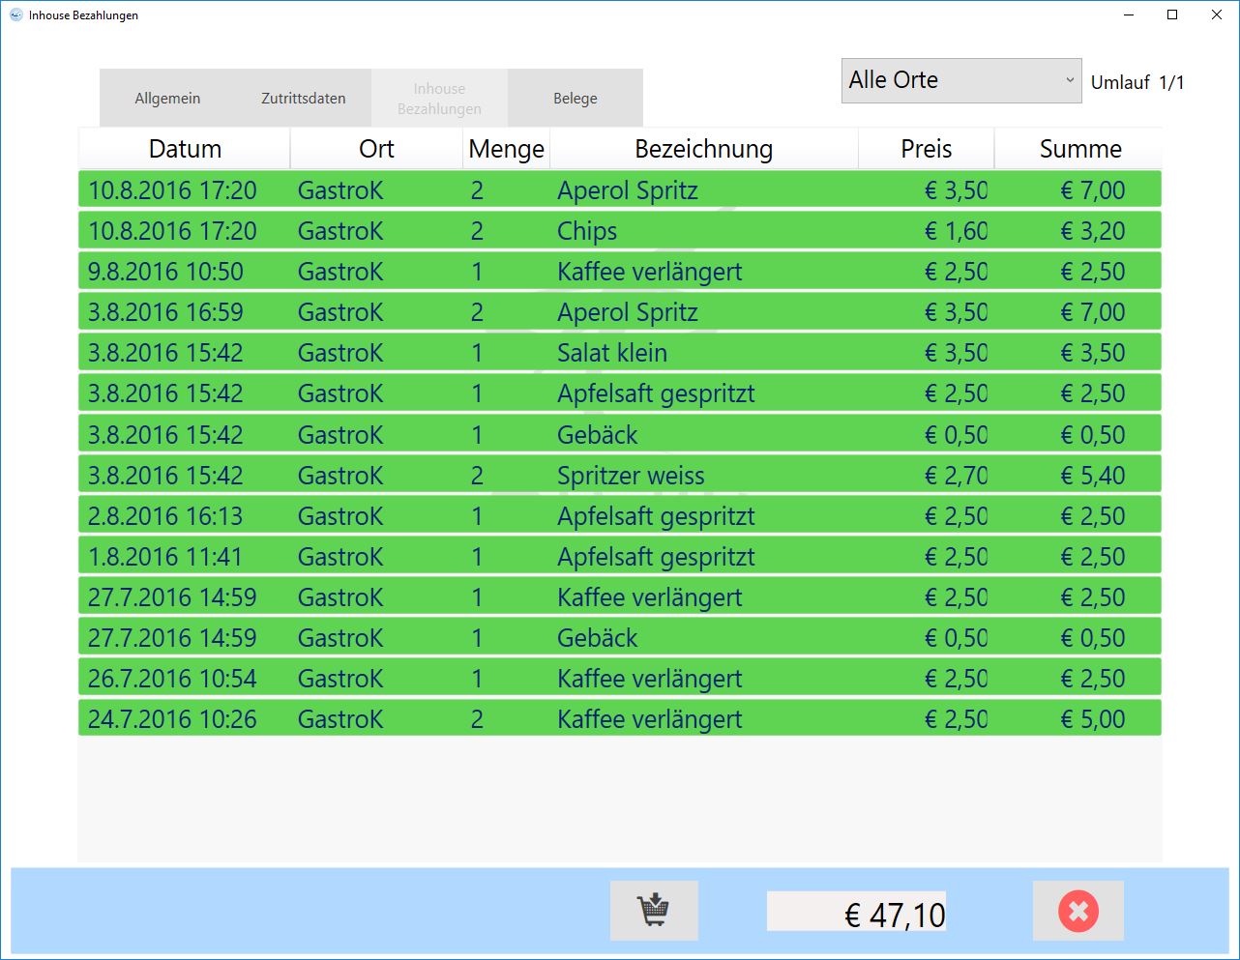This screenshot has height=960, width=1240.
Task: Sort by the Menge column header
Action: [x=506, y=149]
